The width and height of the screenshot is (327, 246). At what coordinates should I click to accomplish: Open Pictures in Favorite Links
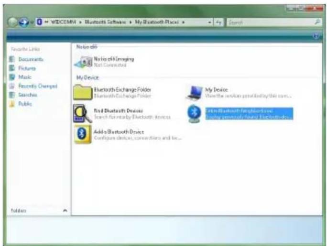27,68
